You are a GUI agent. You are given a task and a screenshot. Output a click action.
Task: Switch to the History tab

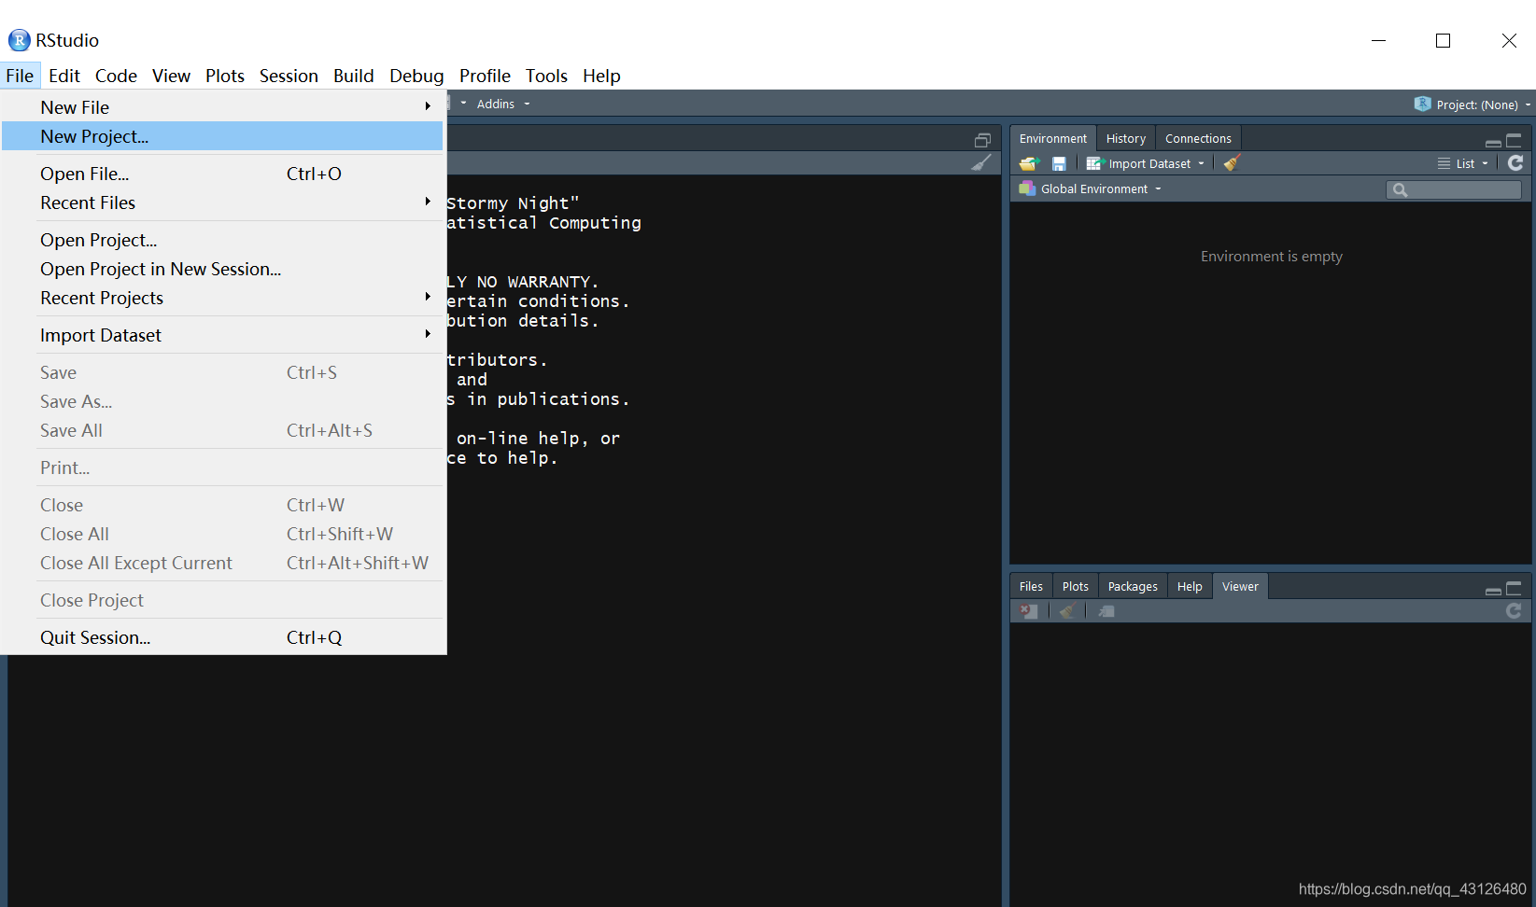(1126, 138)
